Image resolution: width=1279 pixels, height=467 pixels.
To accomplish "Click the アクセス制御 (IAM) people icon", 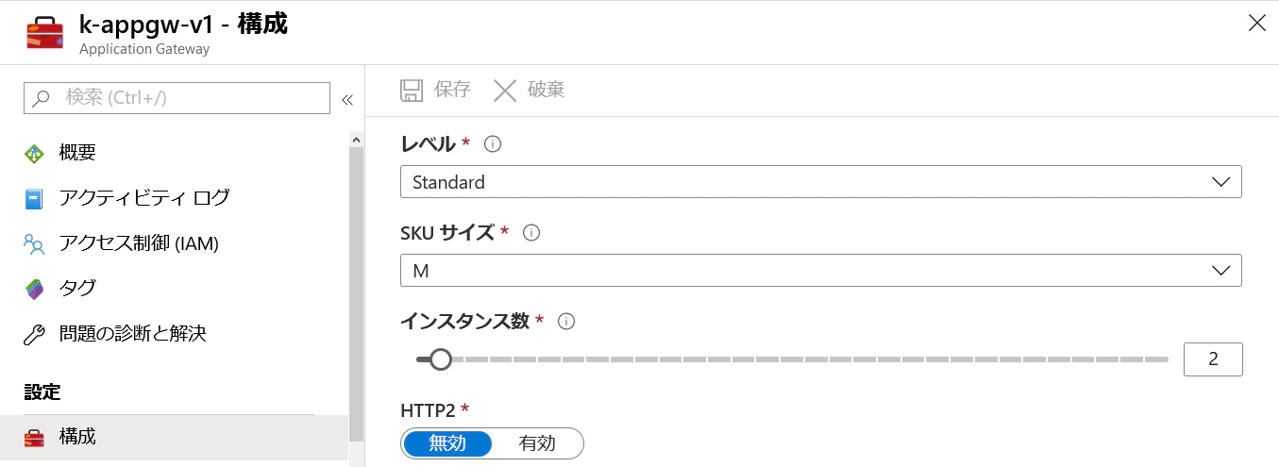I will (x=34, y=244).
